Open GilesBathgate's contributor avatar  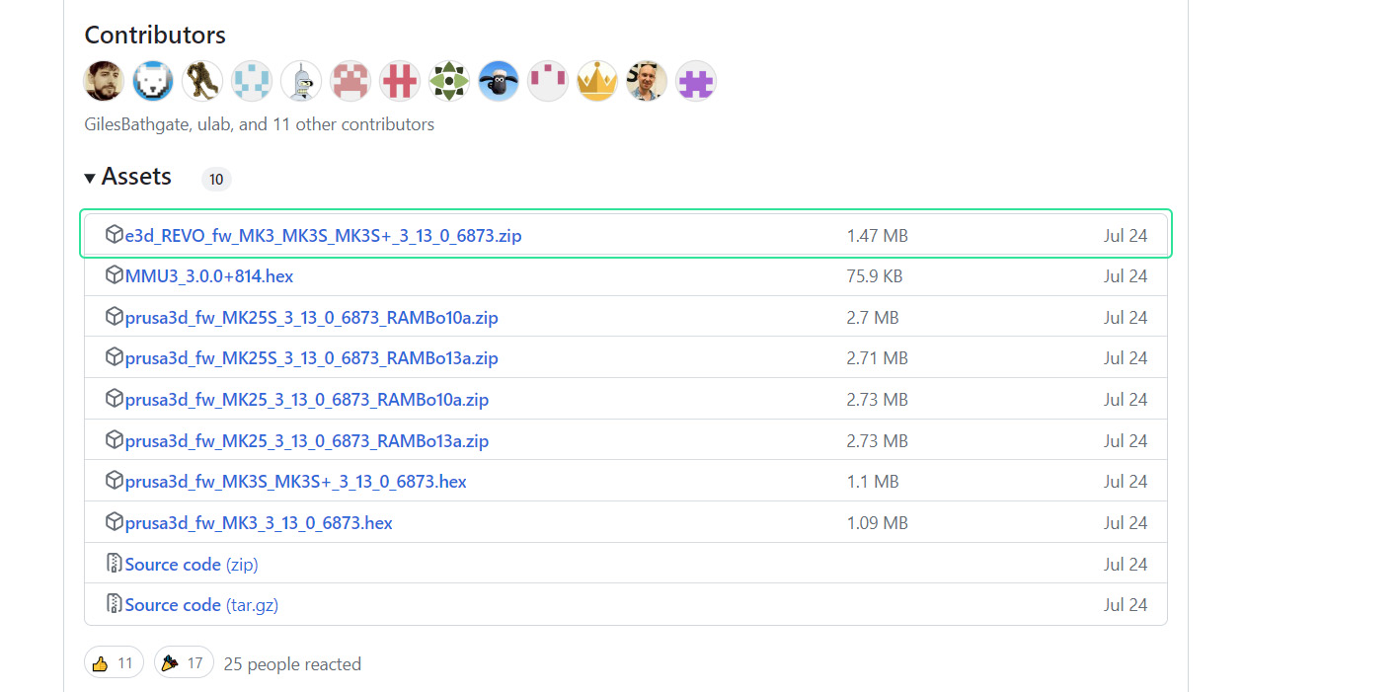(104, 81)
